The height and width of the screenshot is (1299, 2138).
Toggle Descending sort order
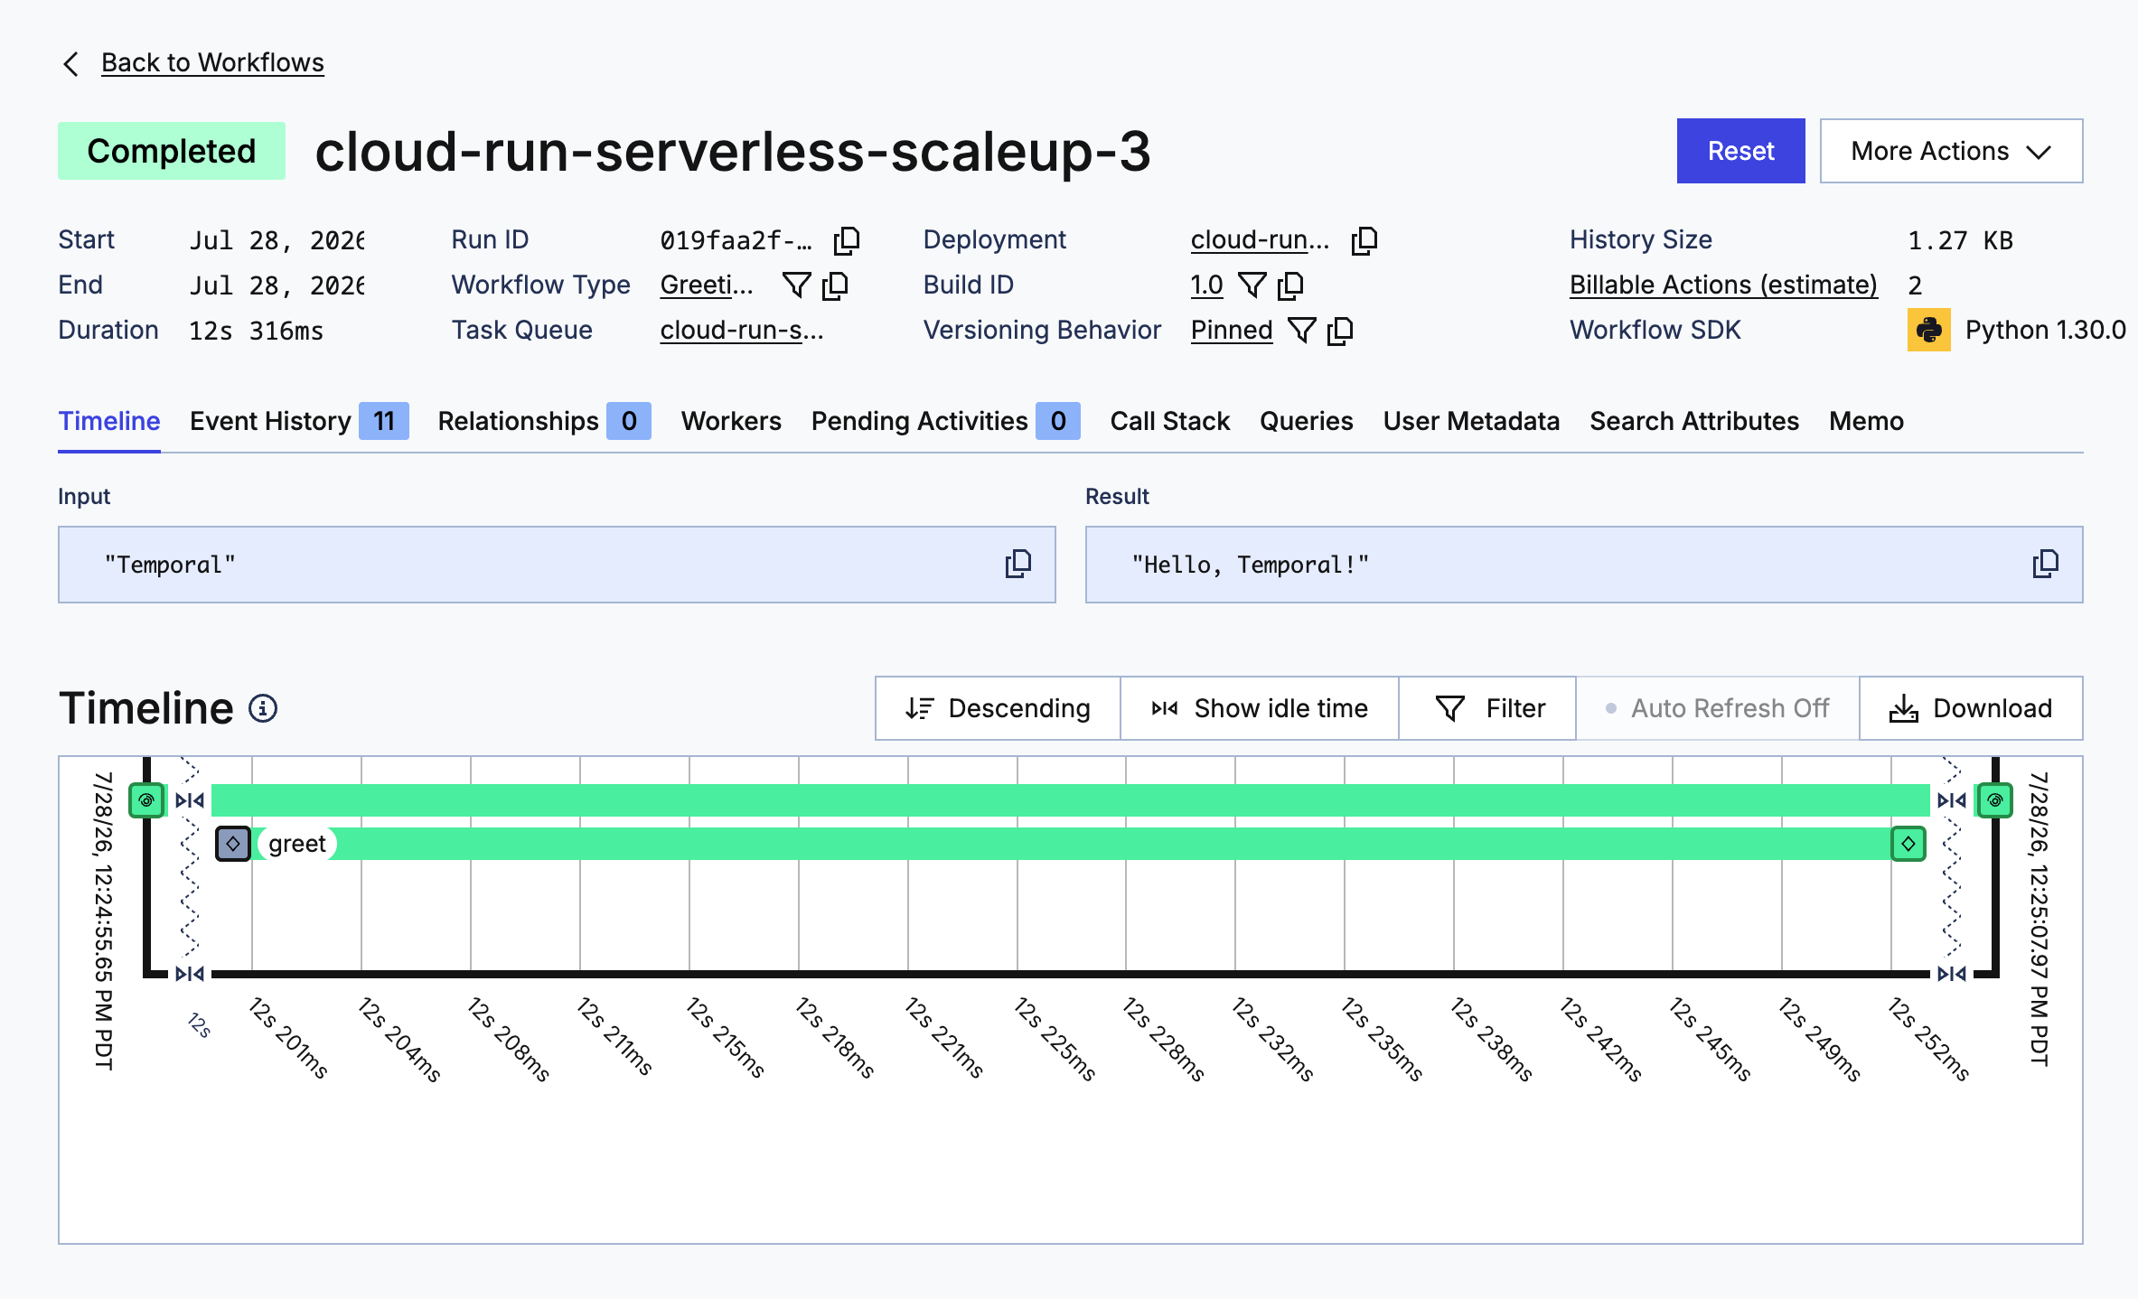(x=998, y=708)
